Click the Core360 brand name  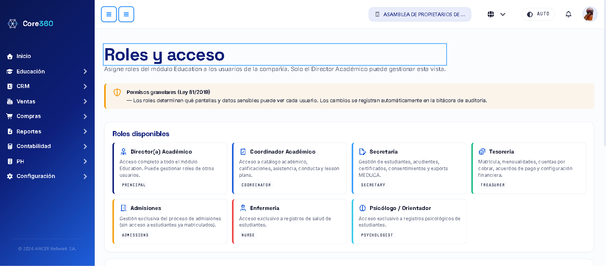tap(38, 24)
